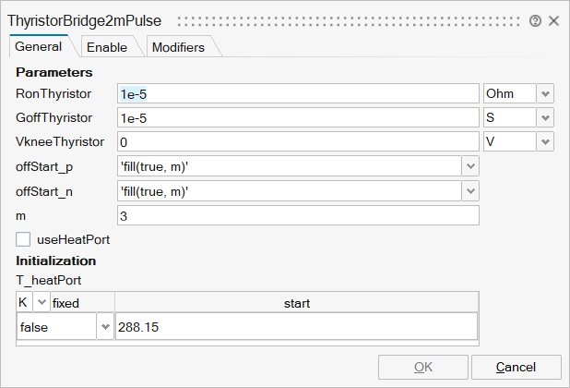Close the ThyristorBridge2mPulse dialog

553,19
